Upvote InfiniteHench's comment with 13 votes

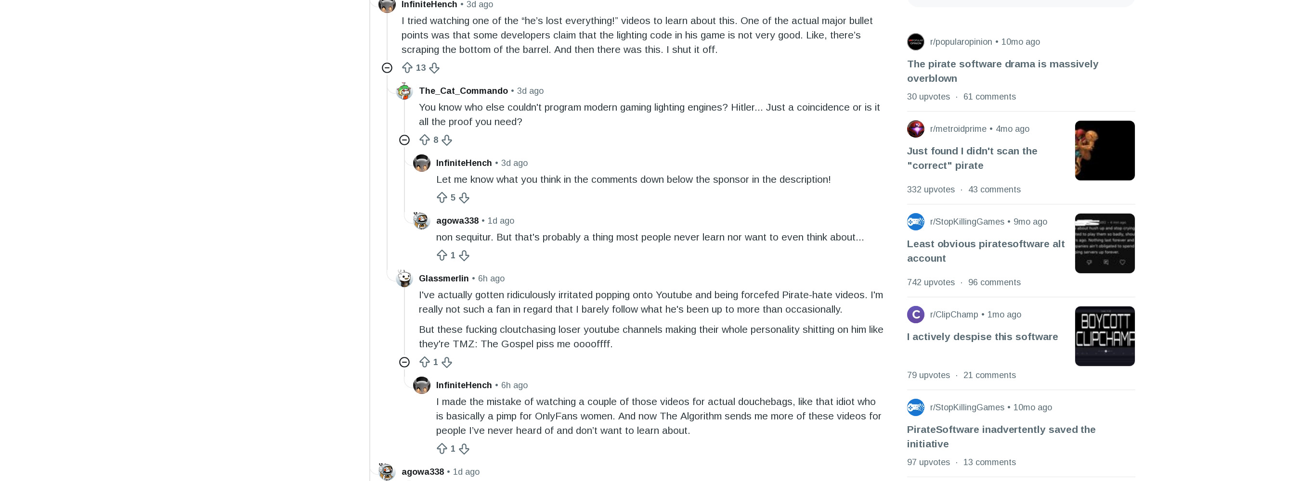[x=407, y=67]
